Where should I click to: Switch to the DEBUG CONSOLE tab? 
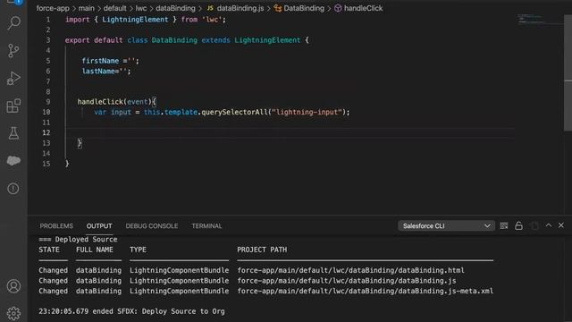click(152, 226)
